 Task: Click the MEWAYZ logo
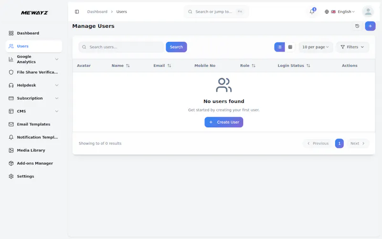tap(34, 13)
